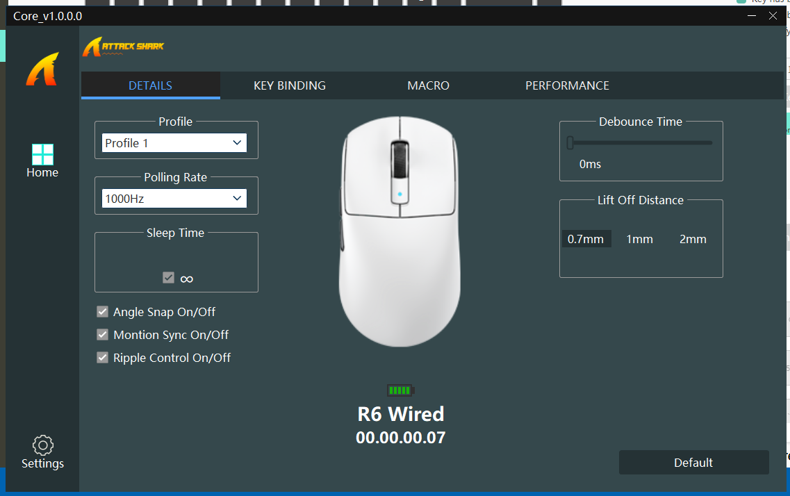Click the Default reset button

694,462
